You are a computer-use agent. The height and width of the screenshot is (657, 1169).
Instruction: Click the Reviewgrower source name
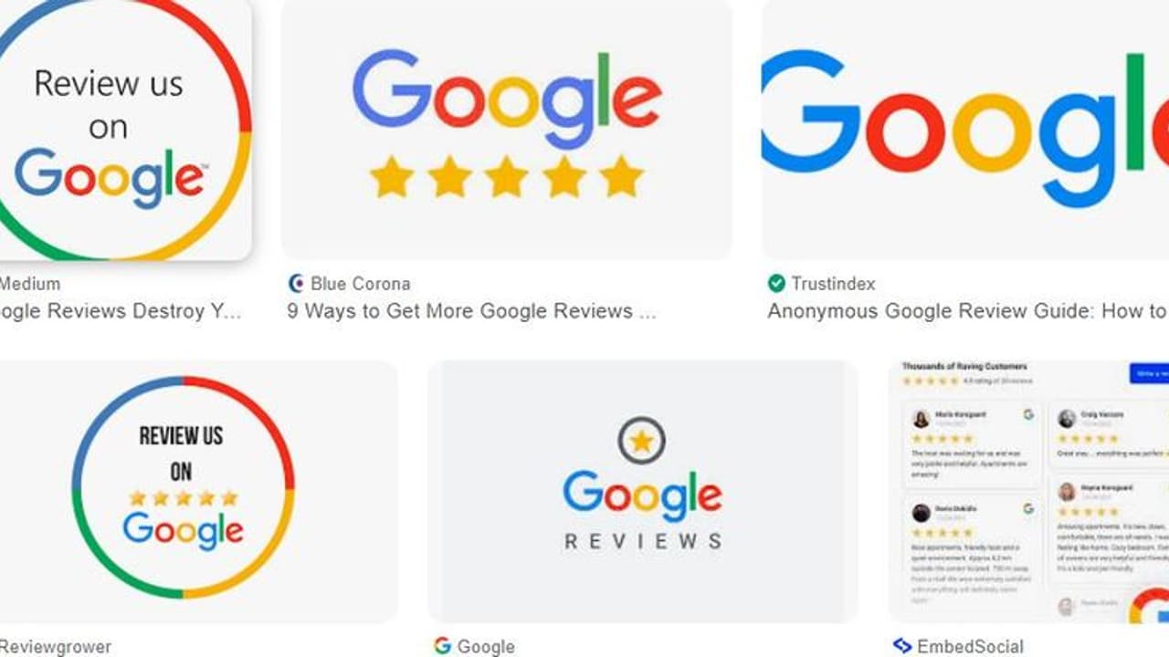[55, 647]
